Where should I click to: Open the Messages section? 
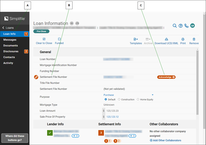click(x=10, y=40)
